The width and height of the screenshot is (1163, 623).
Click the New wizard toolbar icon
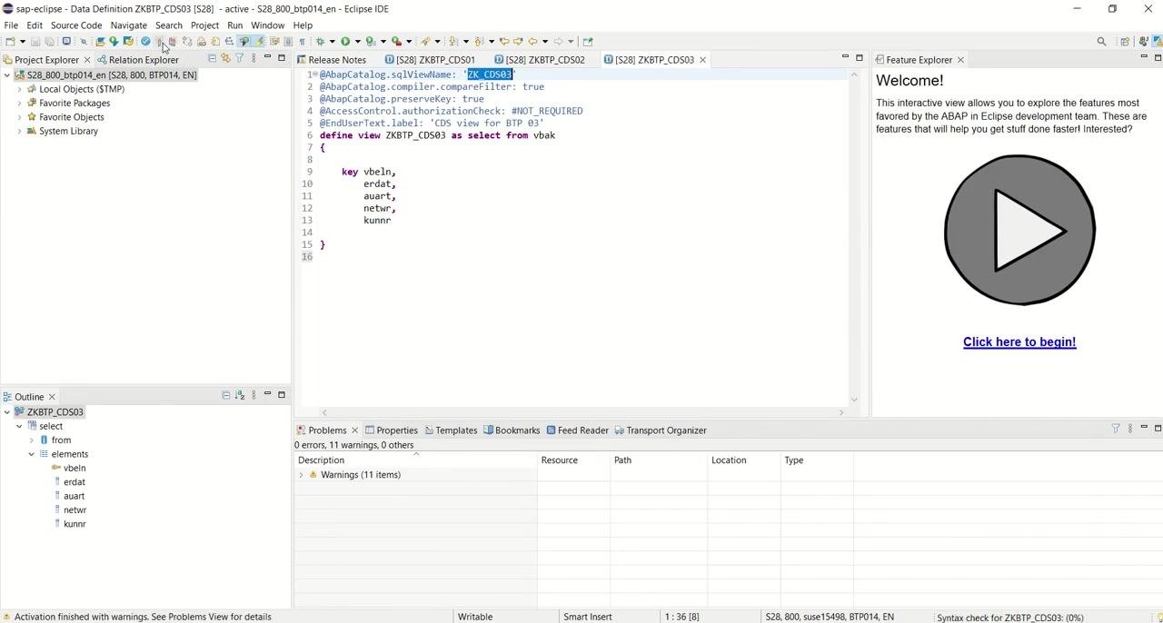coord(10,41)
